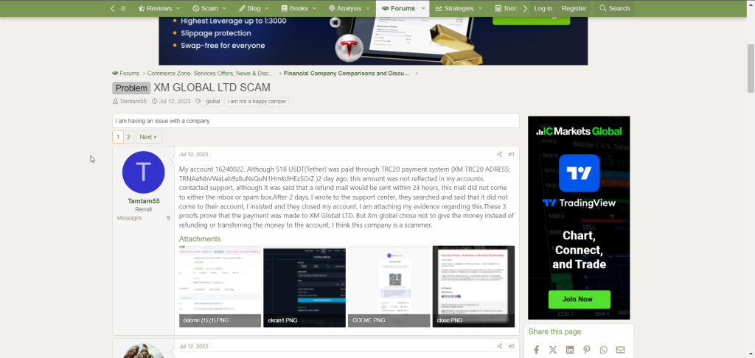Open the Reviews menu

point(155,8)
